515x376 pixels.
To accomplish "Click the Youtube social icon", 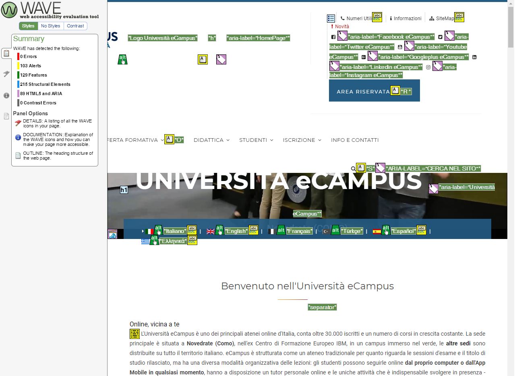I will tap(400, 47).
